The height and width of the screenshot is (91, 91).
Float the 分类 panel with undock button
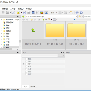(61, 53)
